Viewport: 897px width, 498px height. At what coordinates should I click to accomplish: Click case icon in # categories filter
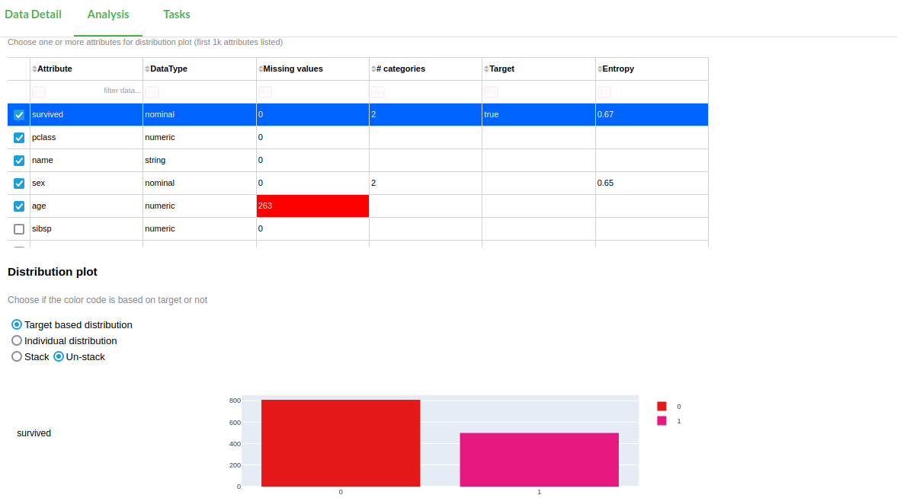point(378,91)
